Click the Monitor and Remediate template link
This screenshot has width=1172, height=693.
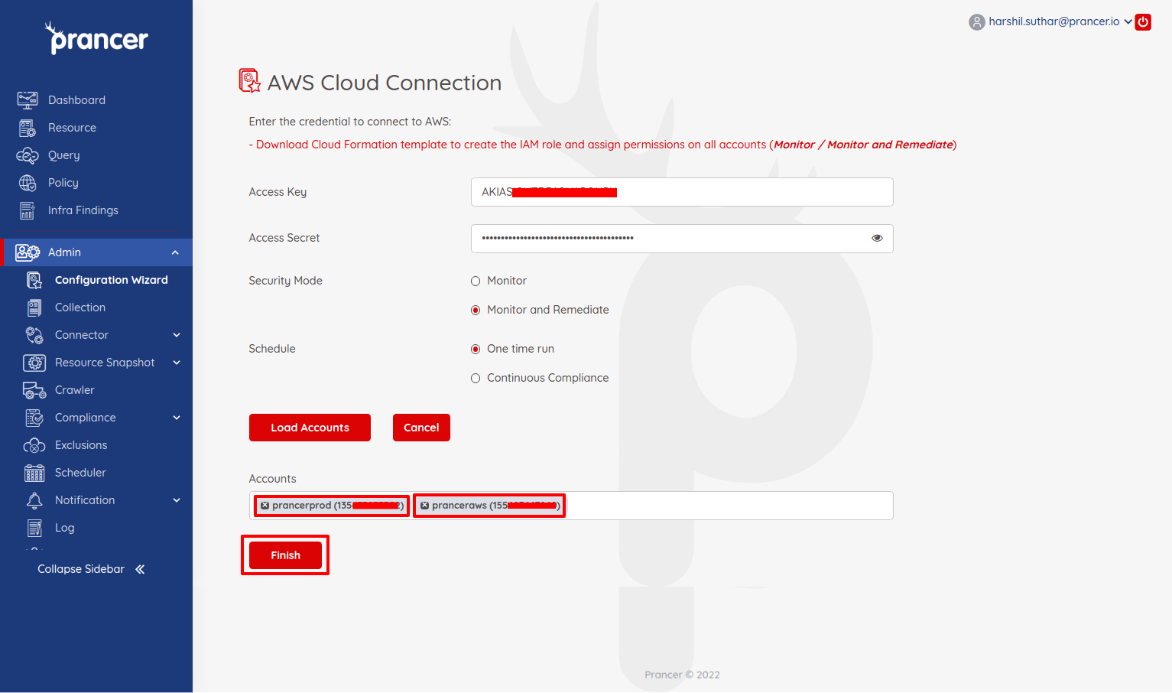click(x=890, y=145)
